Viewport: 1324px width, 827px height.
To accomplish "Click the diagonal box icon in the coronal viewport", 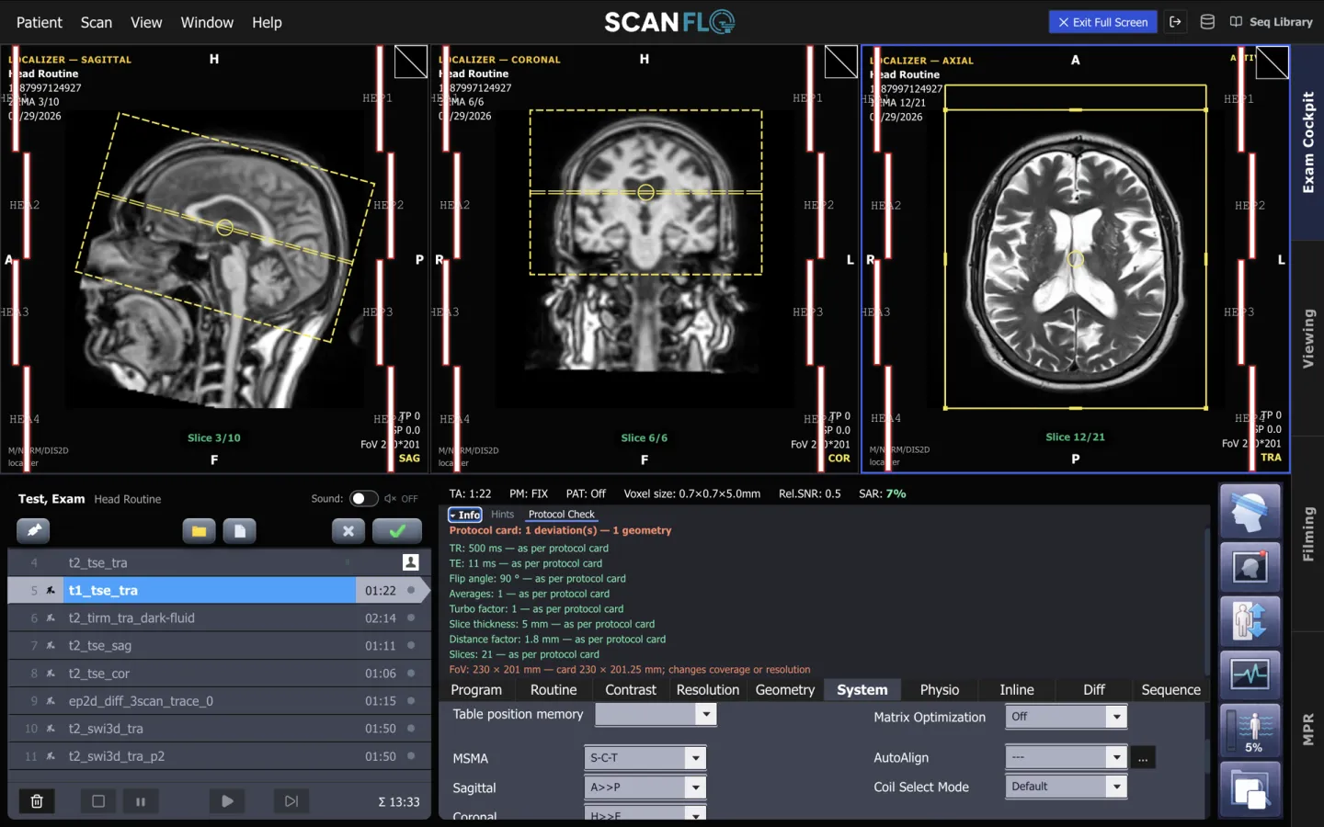I will 841,62.
